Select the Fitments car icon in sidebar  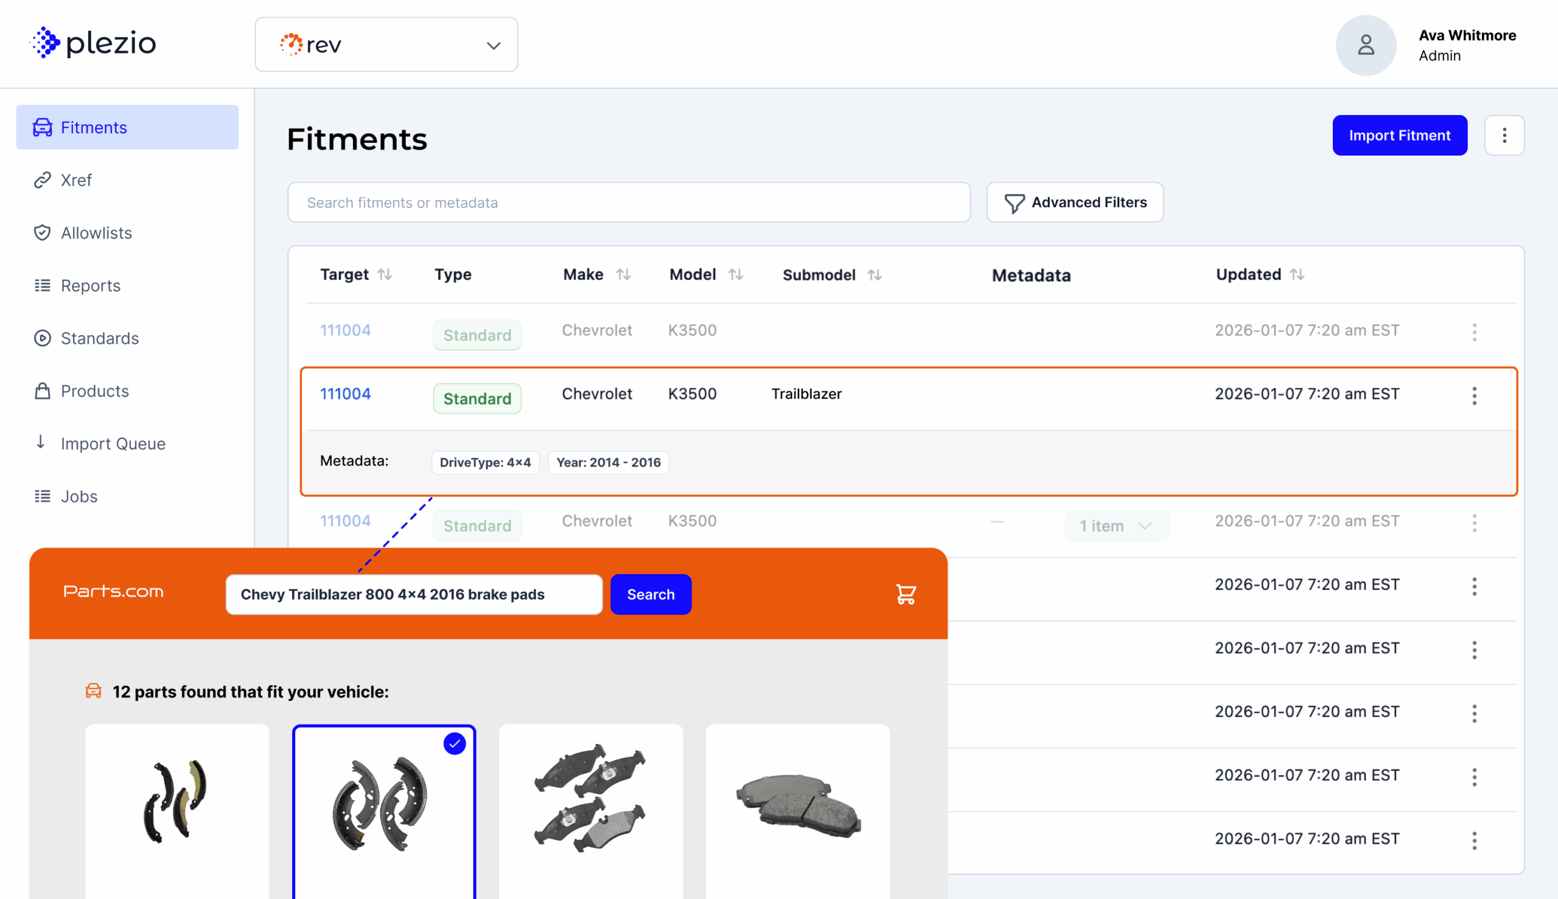42,127
